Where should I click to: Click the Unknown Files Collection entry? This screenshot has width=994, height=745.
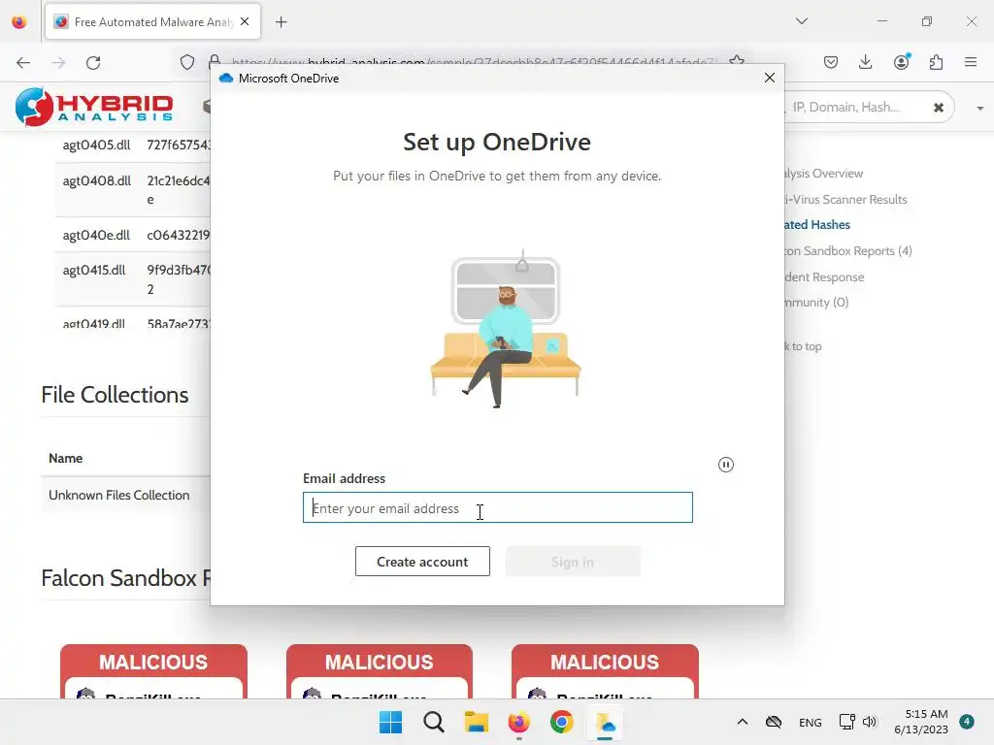(119, 495)
